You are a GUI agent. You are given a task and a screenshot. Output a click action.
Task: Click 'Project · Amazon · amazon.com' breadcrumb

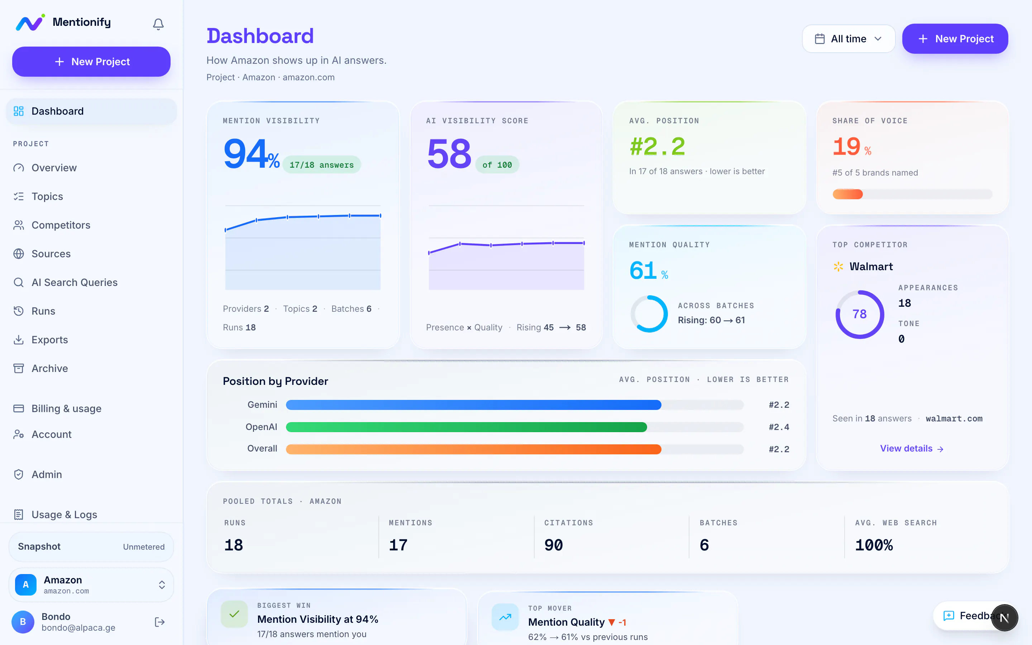pos(271,77)
